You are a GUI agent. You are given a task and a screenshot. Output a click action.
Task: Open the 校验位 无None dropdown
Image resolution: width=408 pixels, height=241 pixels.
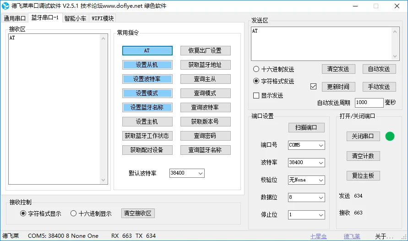(x=306, y=180)
